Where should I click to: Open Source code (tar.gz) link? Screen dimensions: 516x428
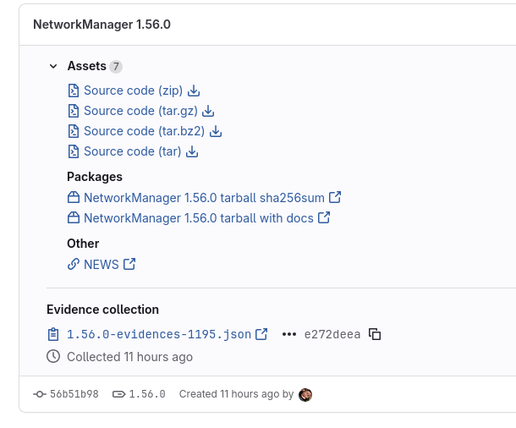coord(140,111)
